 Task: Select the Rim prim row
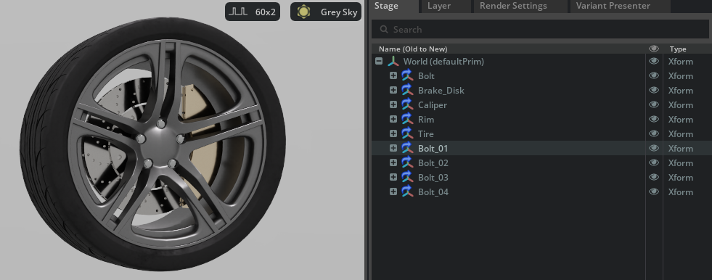click(541, 120)
